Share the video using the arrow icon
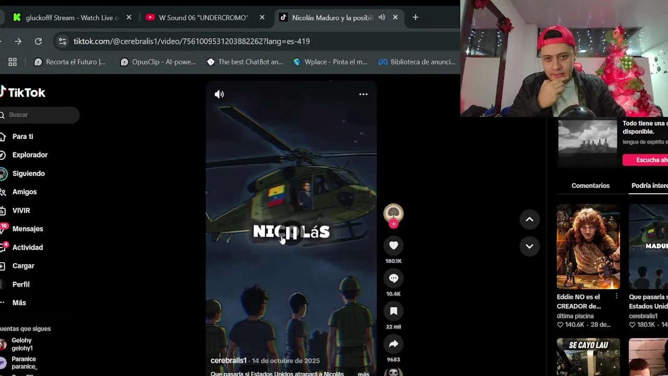This screenshot has height=376, width=668. pos(393,344)
